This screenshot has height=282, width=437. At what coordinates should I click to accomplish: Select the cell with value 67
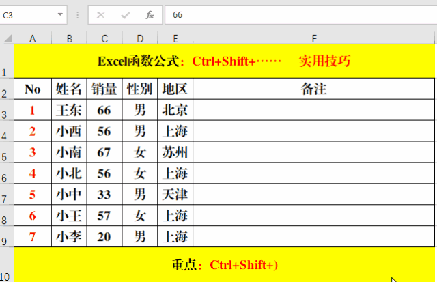pos(104,152)
